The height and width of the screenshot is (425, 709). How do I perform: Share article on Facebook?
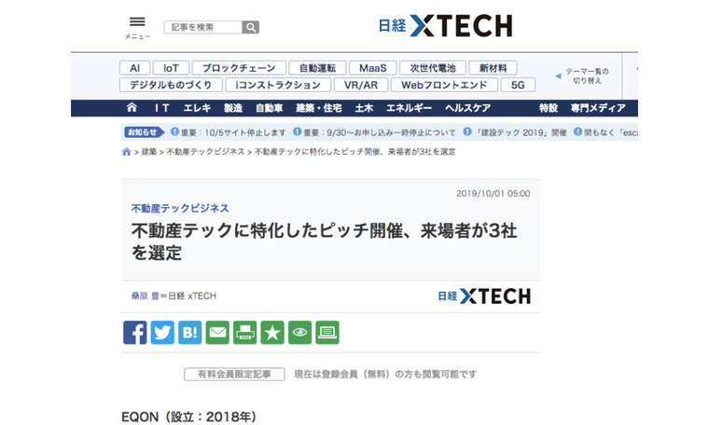click(x=134, y=332)
